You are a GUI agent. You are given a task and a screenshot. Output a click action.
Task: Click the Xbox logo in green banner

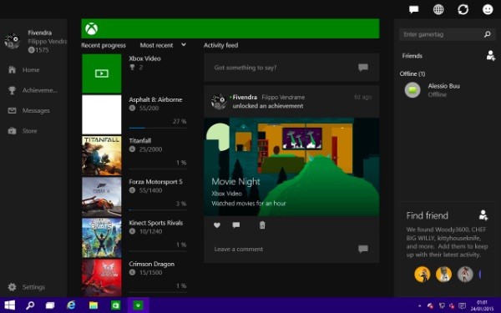click(91, 28)
